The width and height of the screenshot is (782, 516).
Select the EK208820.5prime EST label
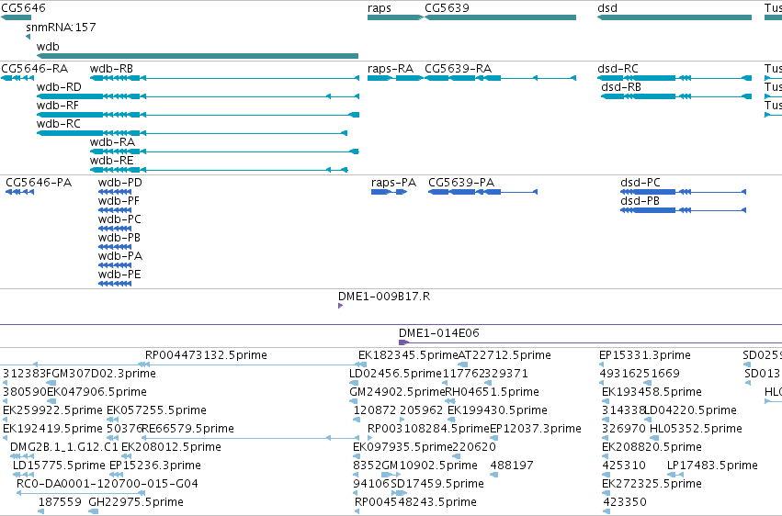point(652,447)
